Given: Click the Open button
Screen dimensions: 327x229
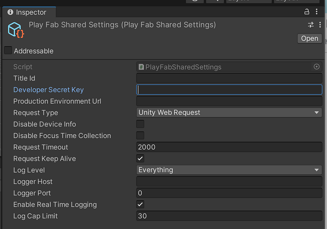Looking at the screenshot, I should [x=310, y=38].
